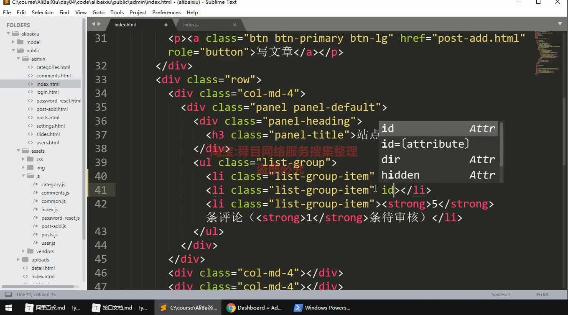Expand the css folder
The width and height of the screenshot is (568, 315).
(x=23, y=159)
